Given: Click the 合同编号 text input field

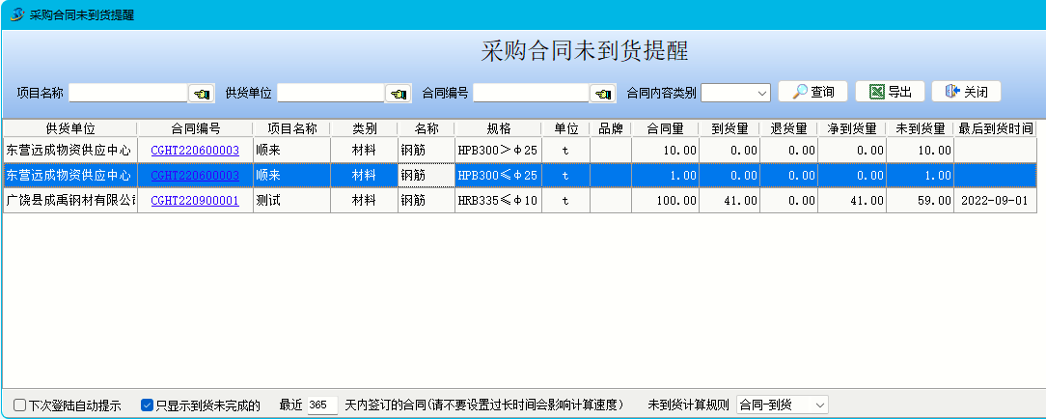Looking at the screenshot, I should point(531,94).
